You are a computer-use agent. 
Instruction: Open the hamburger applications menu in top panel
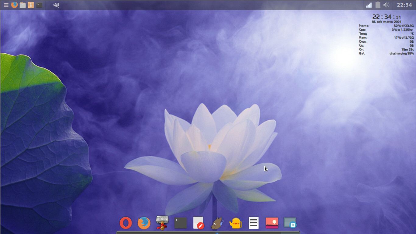coord(6,5)
